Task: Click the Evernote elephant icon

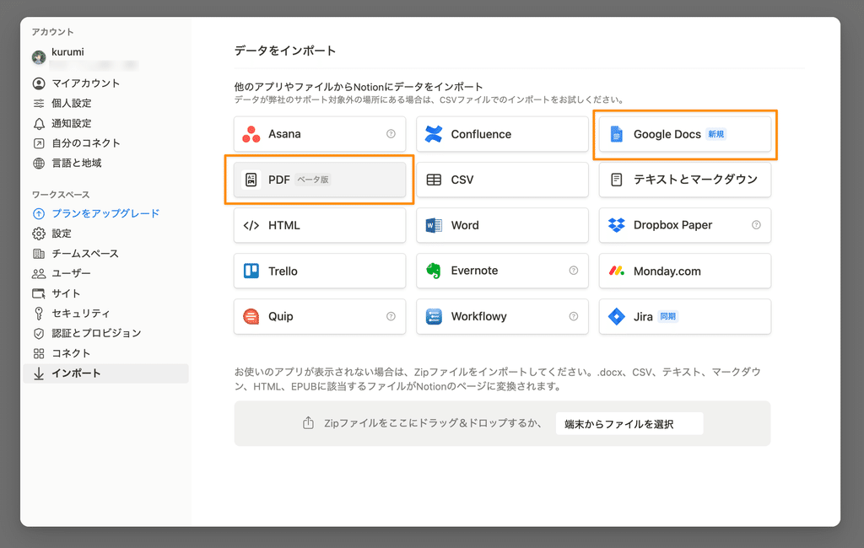Action: point(434,271)
